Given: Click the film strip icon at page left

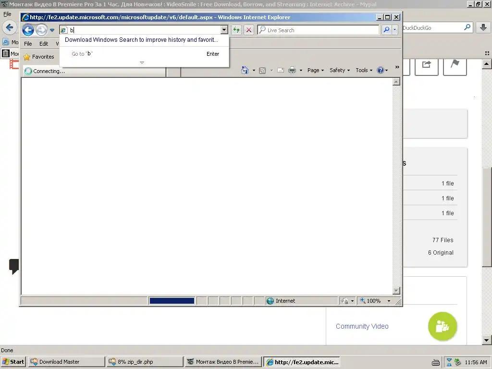Looking at the screenshot, I should pos(14,65).
